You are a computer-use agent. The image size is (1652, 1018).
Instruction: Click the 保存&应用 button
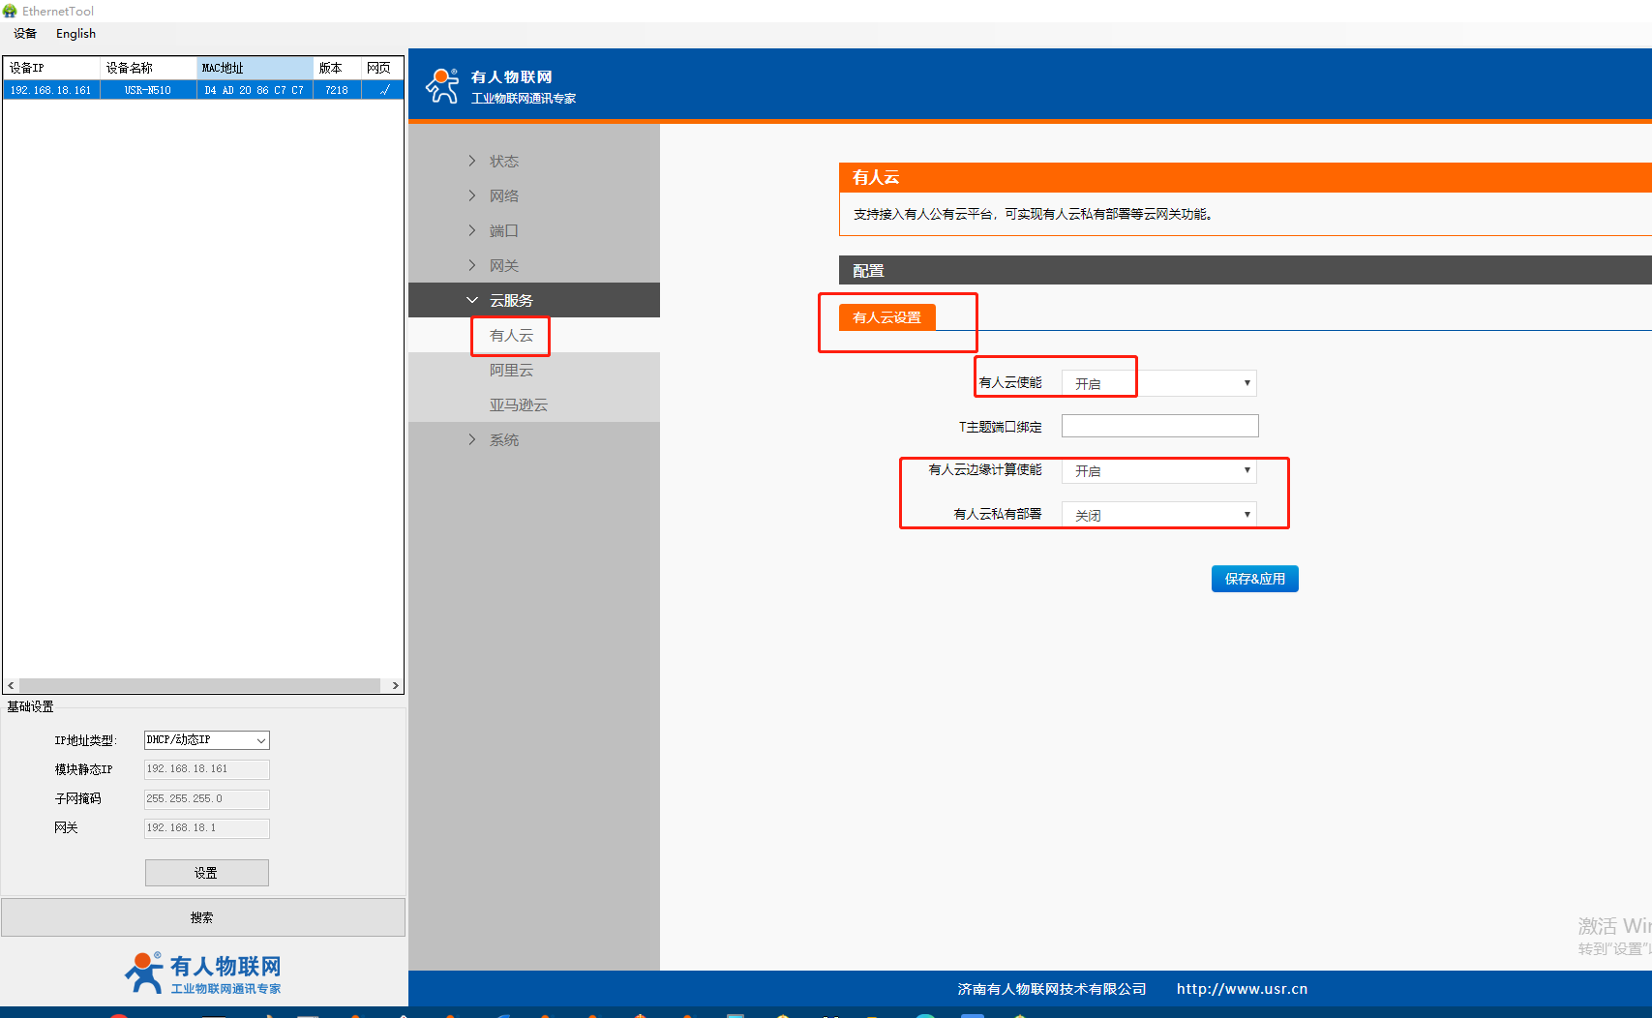click(x=1255, y=579)
